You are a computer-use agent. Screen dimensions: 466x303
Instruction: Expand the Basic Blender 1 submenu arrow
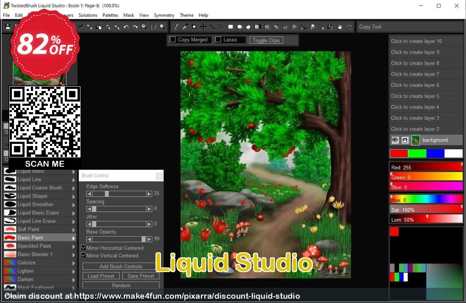click(74, 254)
